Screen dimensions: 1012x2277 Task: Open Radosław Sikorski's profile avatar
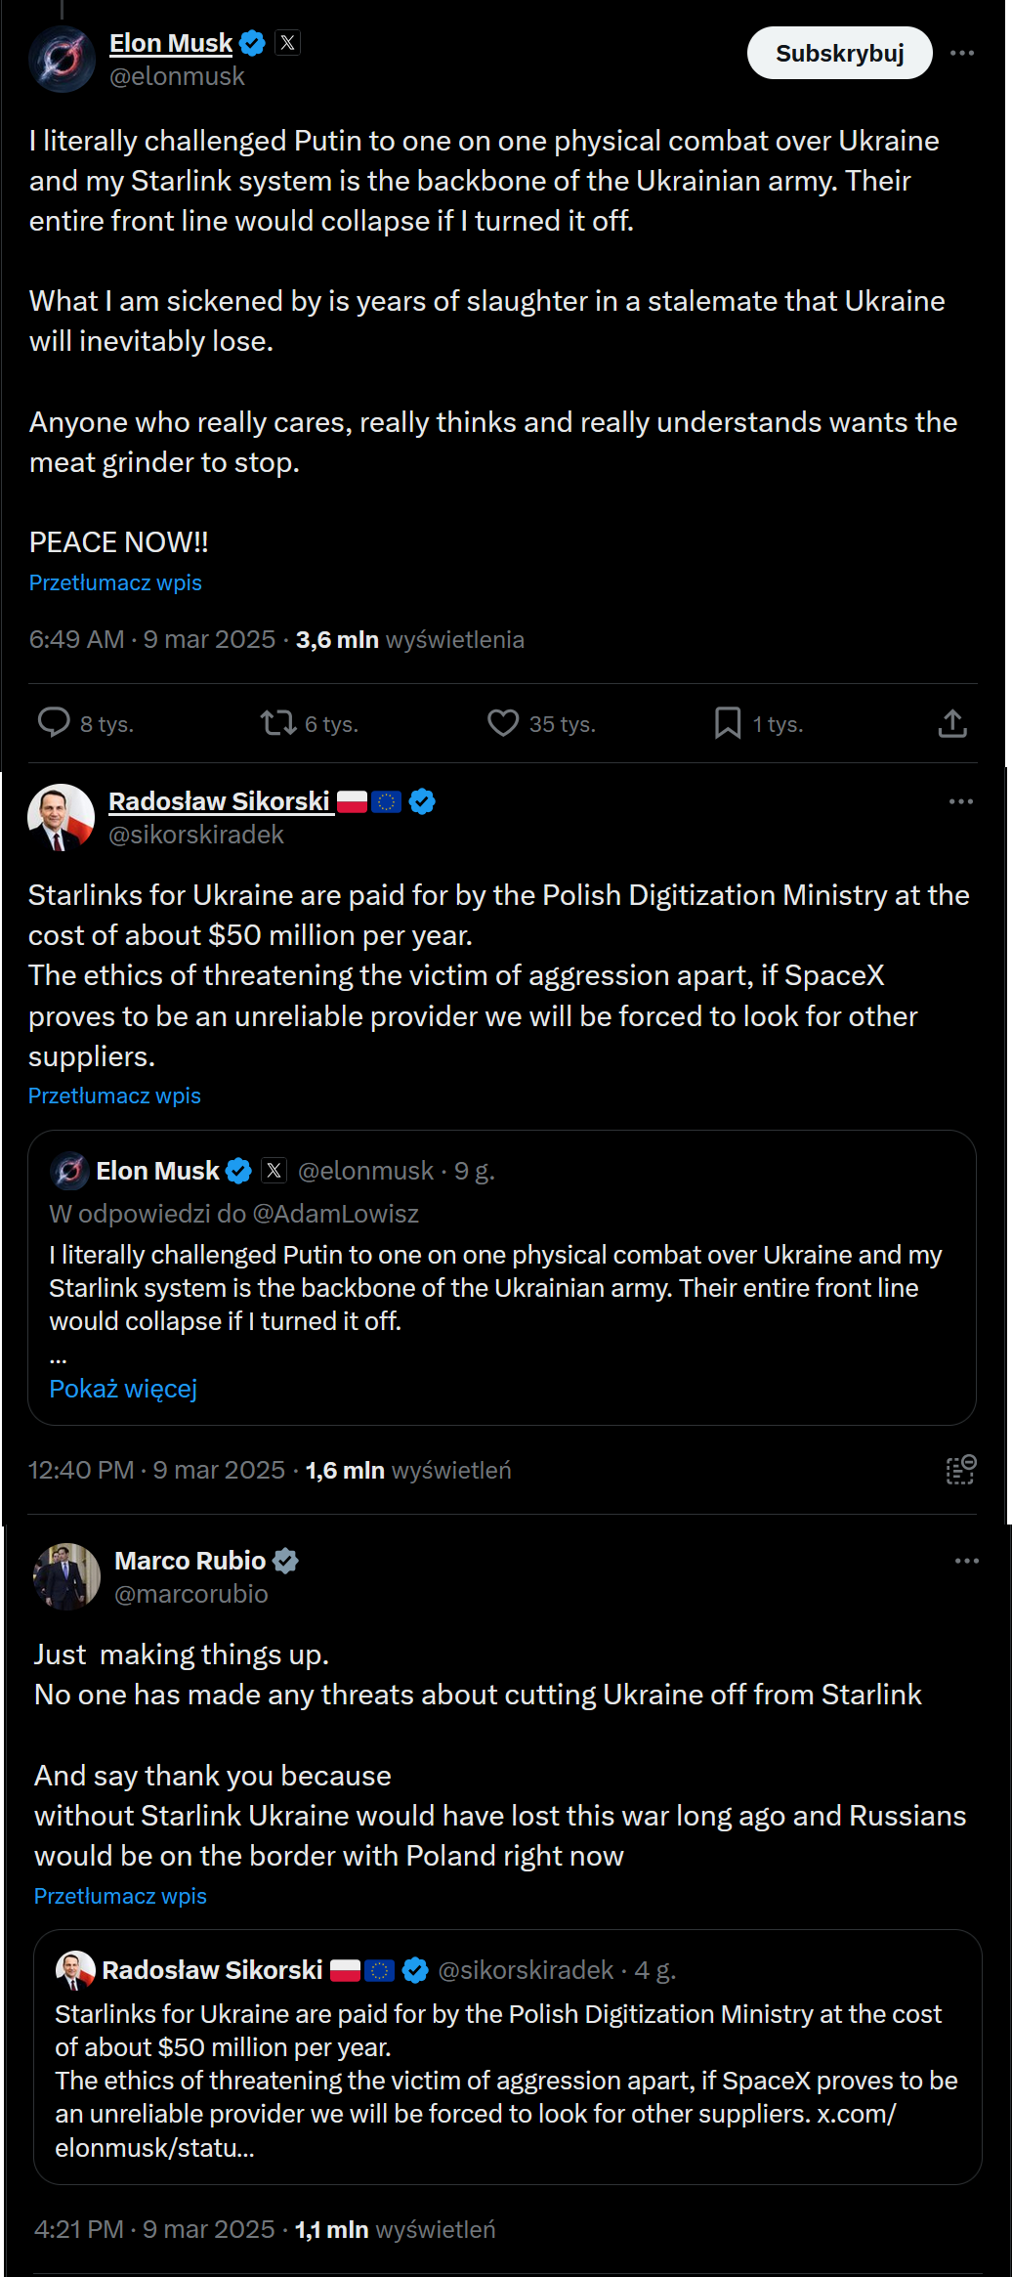tap(61, 817)
